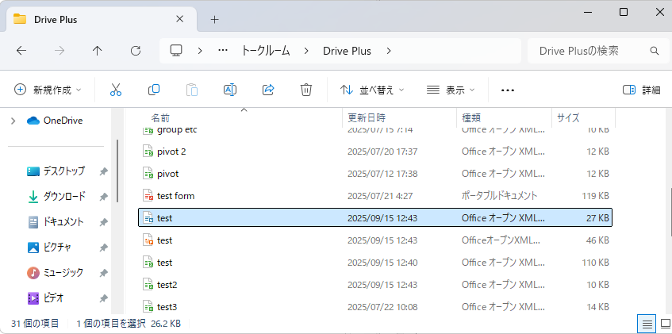Open the see more options menu

coord(508,90)
